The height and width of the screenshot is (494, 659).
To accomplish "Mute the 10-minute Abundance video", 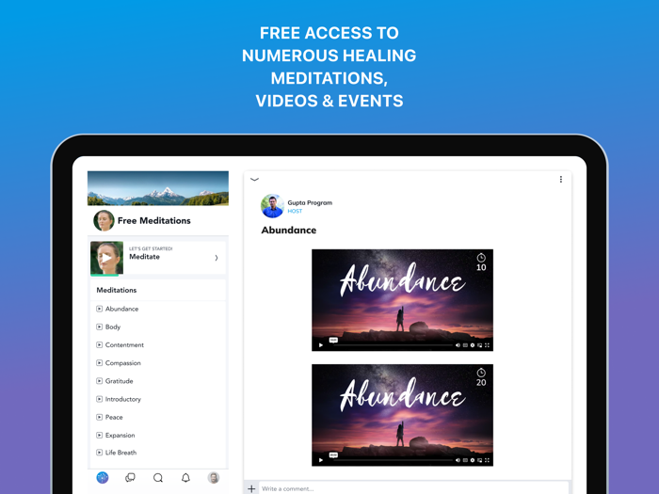I will point(458,345).
